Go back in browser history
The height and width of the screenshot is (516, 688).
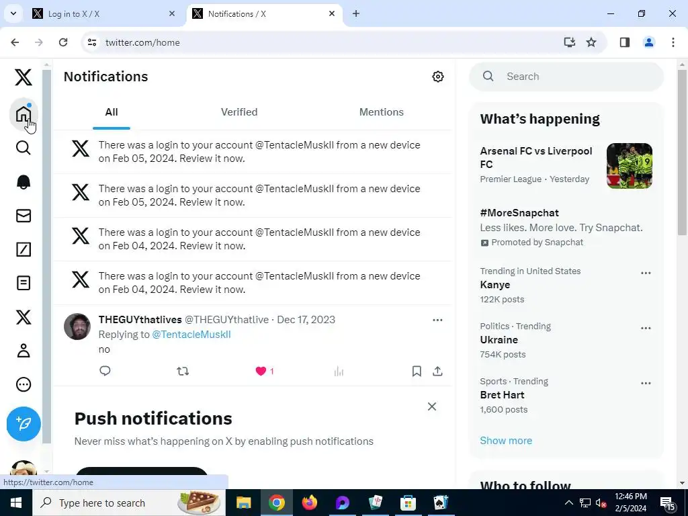(x=15, y=42)
